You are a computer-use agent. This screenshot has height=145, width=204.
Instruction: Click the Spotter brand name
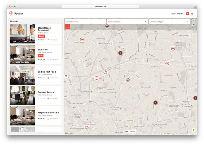pyautogui.click(x=19, y=13)
